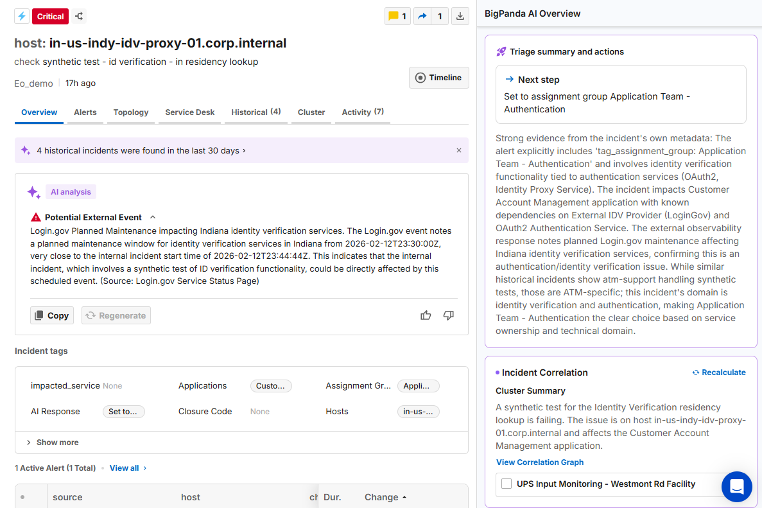762x508 pixels.
Task: Open the Historical (4) tab
Action: [x=256, y=112]
